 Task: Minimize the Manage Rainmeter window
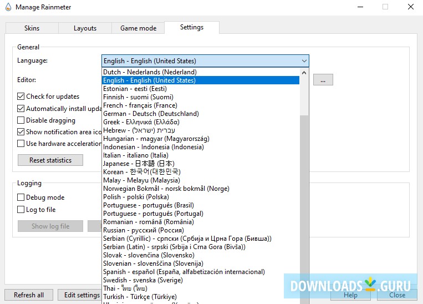(360, 7)
